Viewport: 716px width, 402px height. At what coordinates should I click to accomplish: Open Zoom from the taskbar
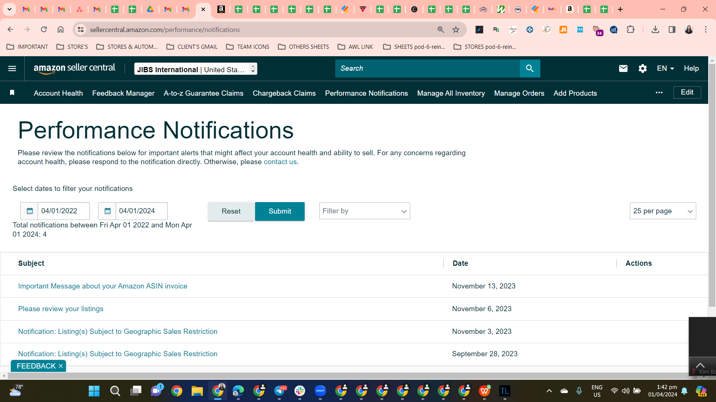(320, 391)
